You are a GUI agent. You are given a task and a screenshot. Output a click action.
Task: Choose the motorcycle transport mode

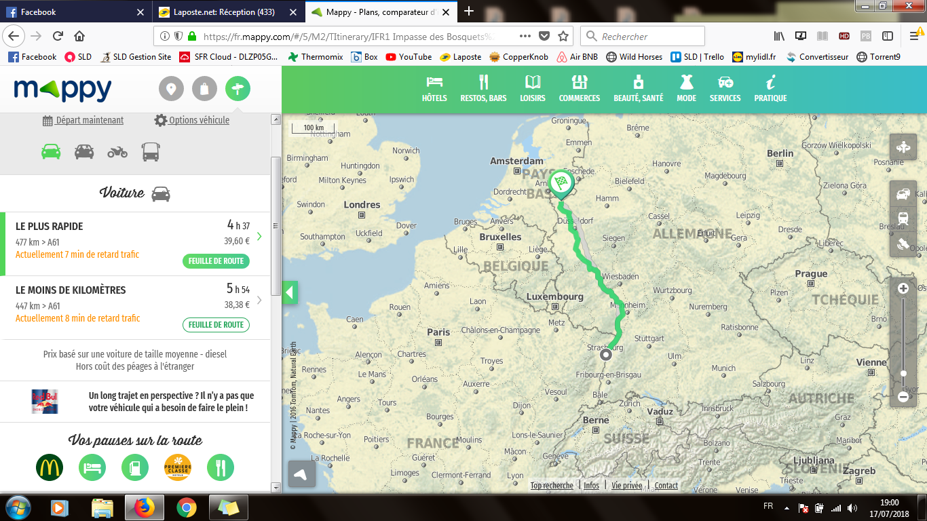(x=117, y=151)
